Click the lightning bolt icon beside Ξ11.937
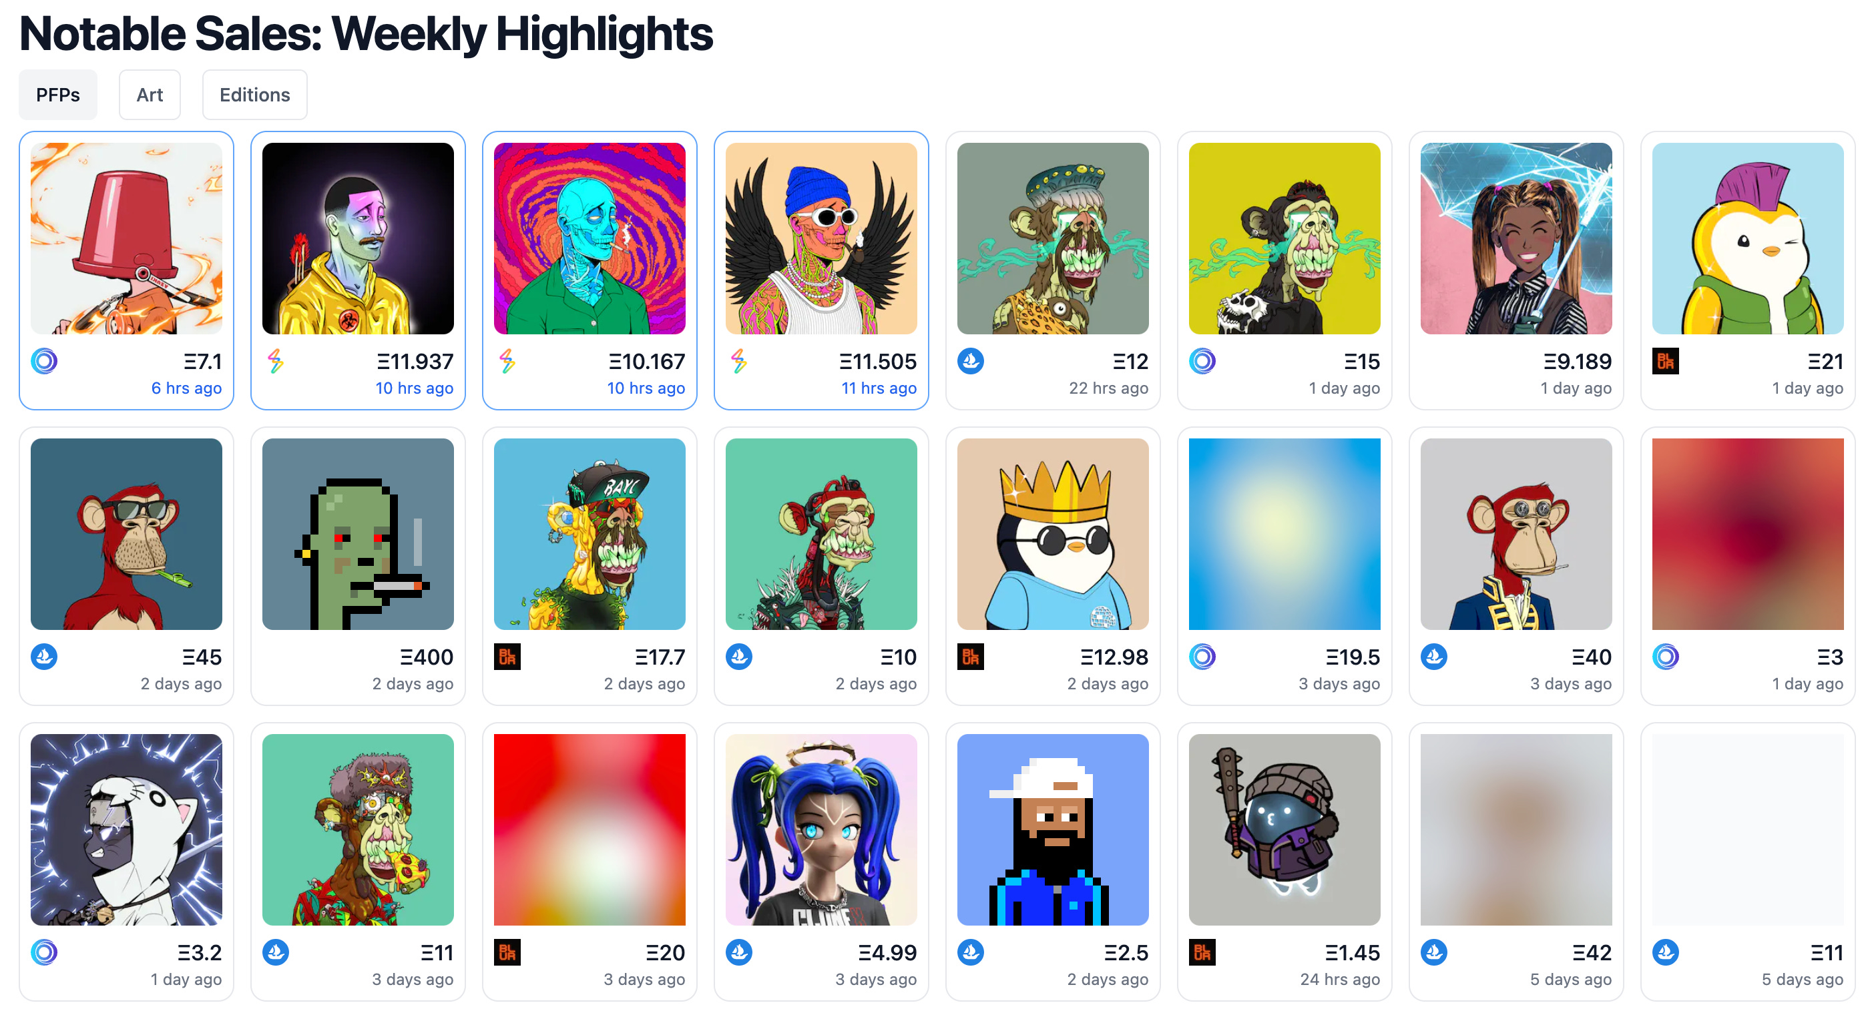Screen dimensions: 1864x1009 [275, 361]
